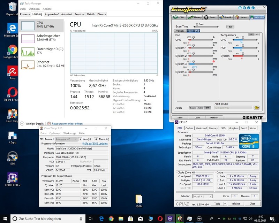
Task: Click the System 3 fan red alert indicator
Action: [x=213, y=62]
